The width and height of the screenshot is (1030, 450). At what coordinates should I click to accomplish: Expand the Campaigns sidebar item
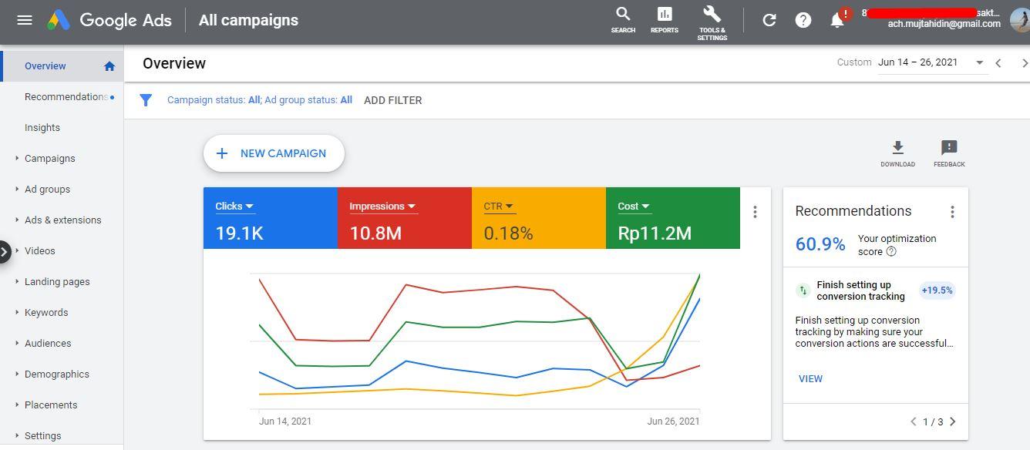point(49,158)
